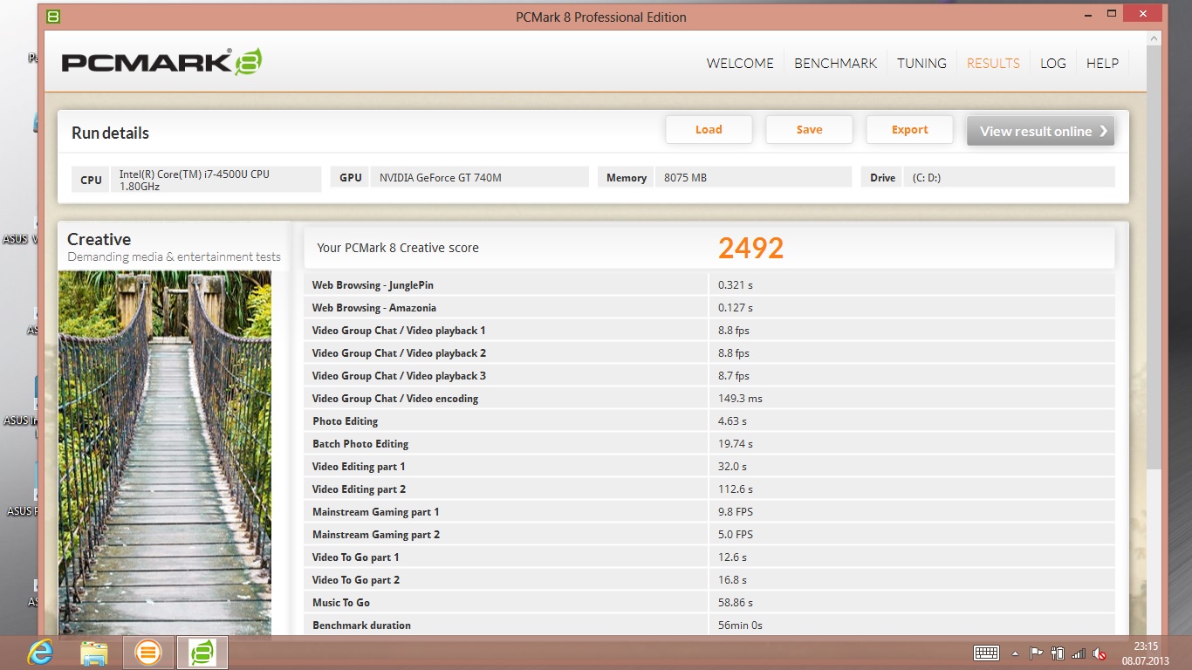Click the score value 2492
1192x670 pixels.
click(x=750, y=248)
